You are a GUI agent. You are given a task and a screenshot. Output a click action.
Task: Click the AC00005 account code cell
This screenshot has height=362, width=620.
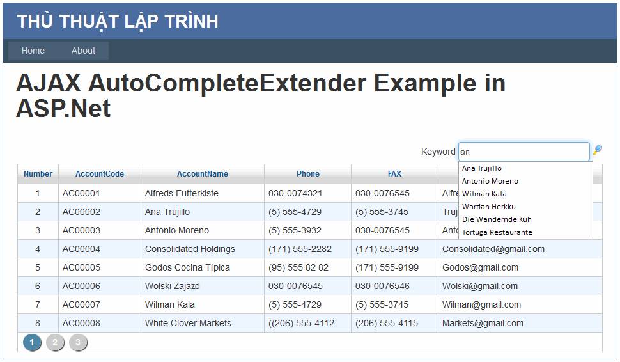pyautogui.click(x=100, y=267)
